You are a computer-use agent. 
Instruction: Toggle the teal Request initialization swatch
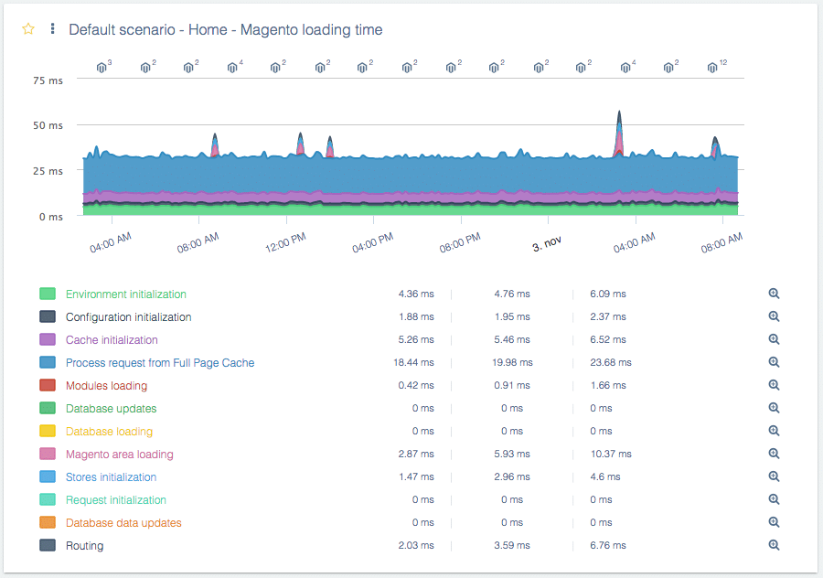[48, 499]
